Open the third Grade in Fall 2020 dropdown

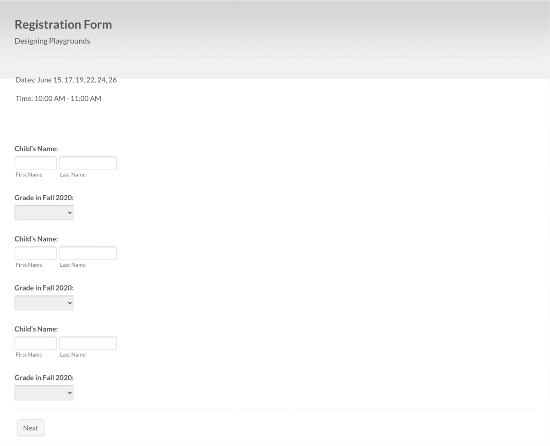pos(44,392)
